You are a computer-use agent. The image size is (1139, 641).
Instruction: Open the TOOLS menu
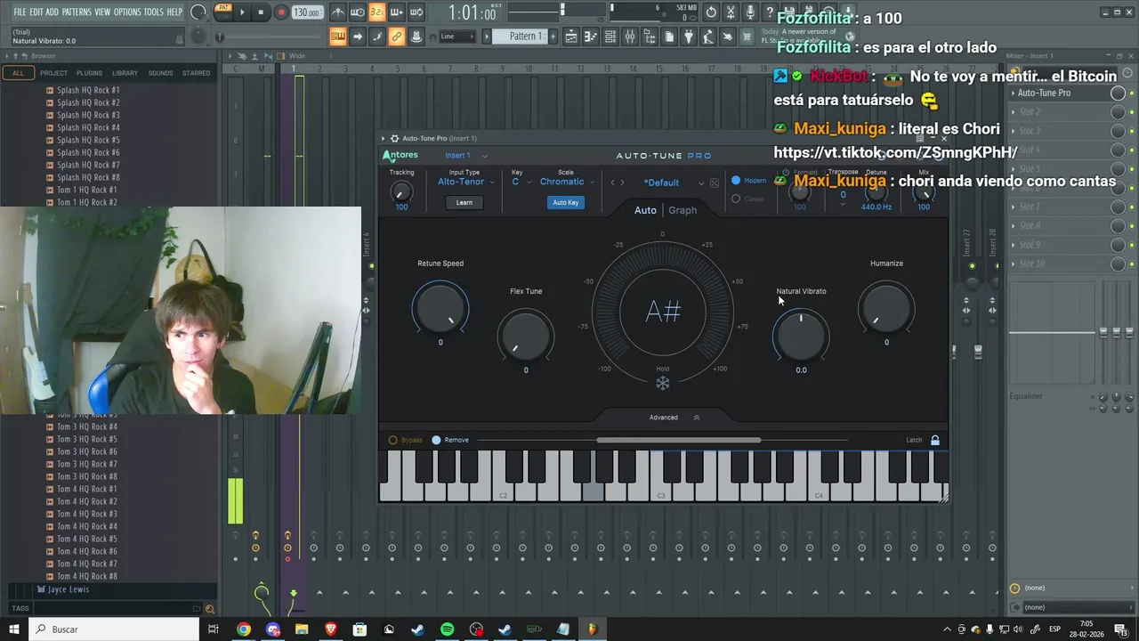point(154,12)
